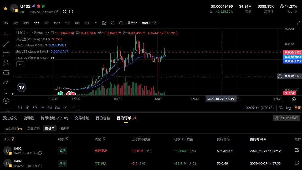Switch to the 流动性 tab

[29, 118]
